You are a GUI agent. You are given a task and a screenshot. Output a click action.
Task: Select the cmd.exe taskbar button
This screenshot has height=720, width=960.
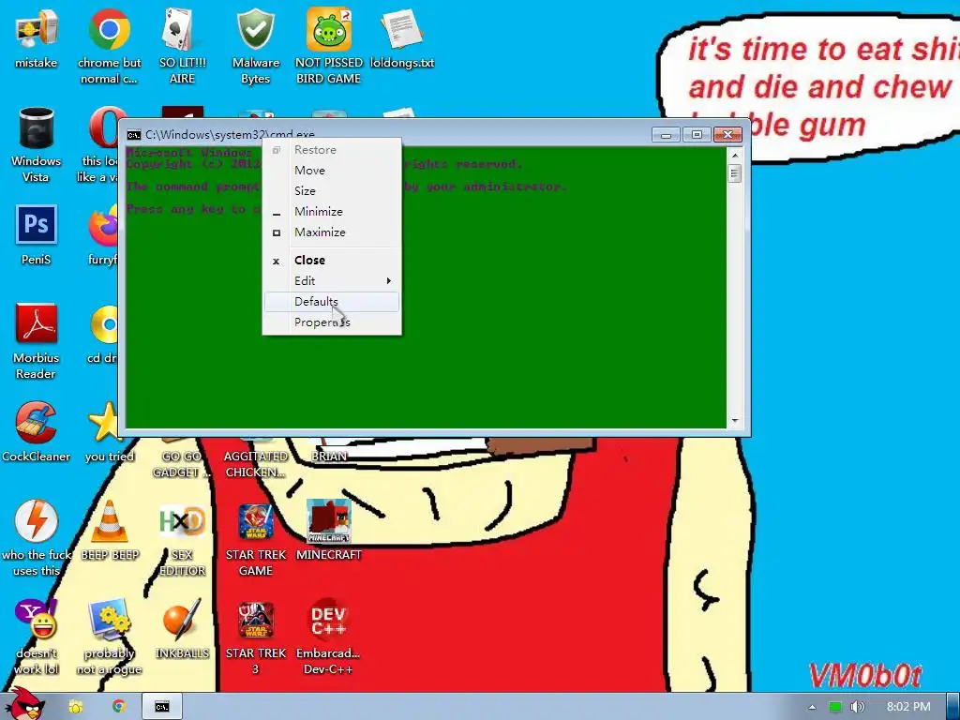pos(161,707)
